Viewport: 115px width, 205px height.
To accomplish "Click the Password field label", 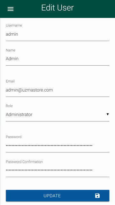I will click(13, 137).
